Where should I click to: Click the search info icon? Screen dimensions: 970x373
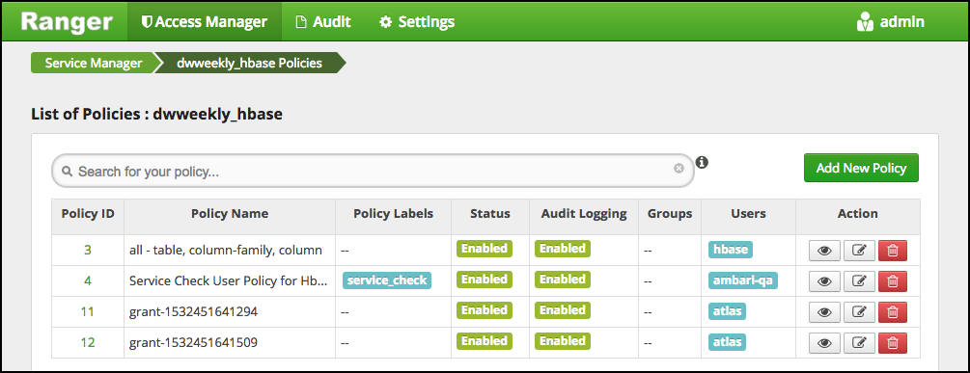(702, 163)
